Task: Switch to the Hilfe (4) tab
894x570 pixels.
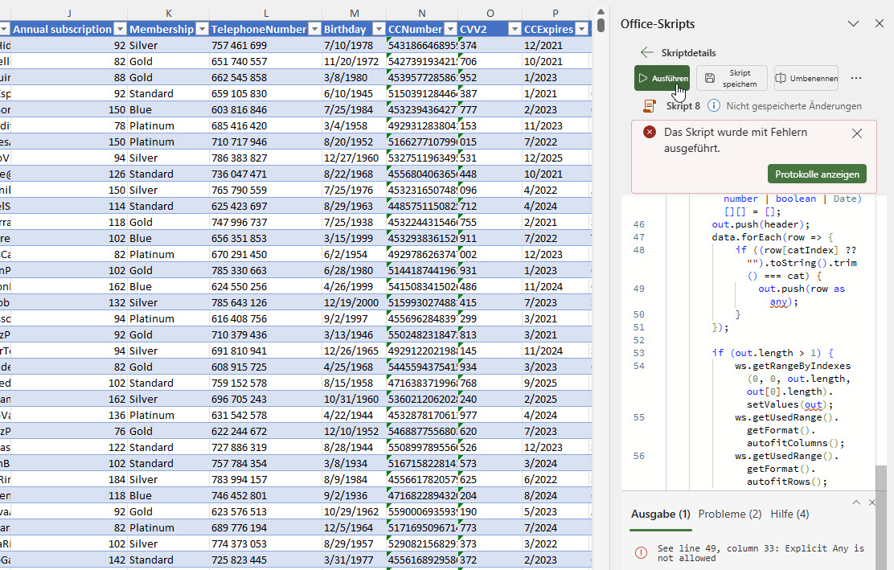Action: point(789,514)
